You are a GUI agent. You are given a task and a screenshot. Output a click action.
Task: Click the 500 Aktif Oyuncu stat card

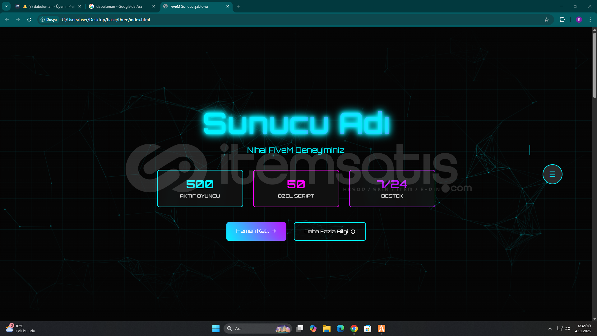(x=200, y=189)
